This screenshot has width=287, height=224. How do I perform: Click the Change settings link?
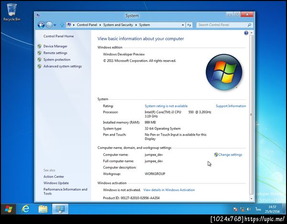pos(230,155)
